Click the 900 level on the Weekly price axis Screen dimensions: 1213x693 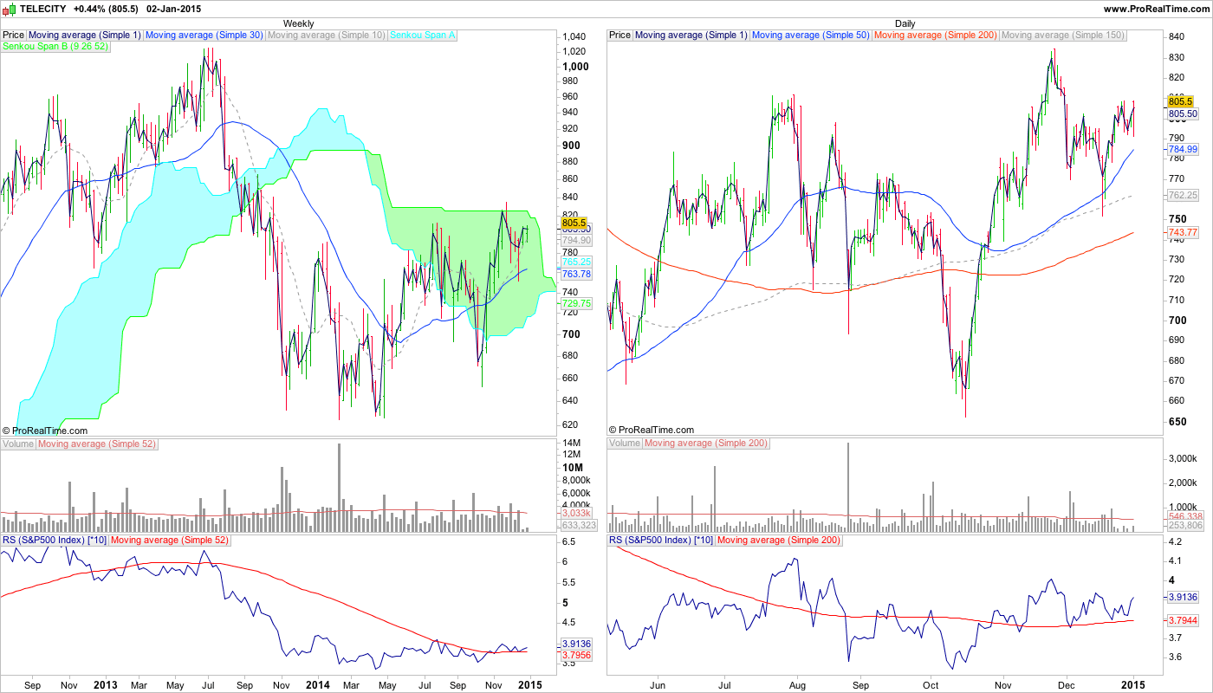[572, 146]
